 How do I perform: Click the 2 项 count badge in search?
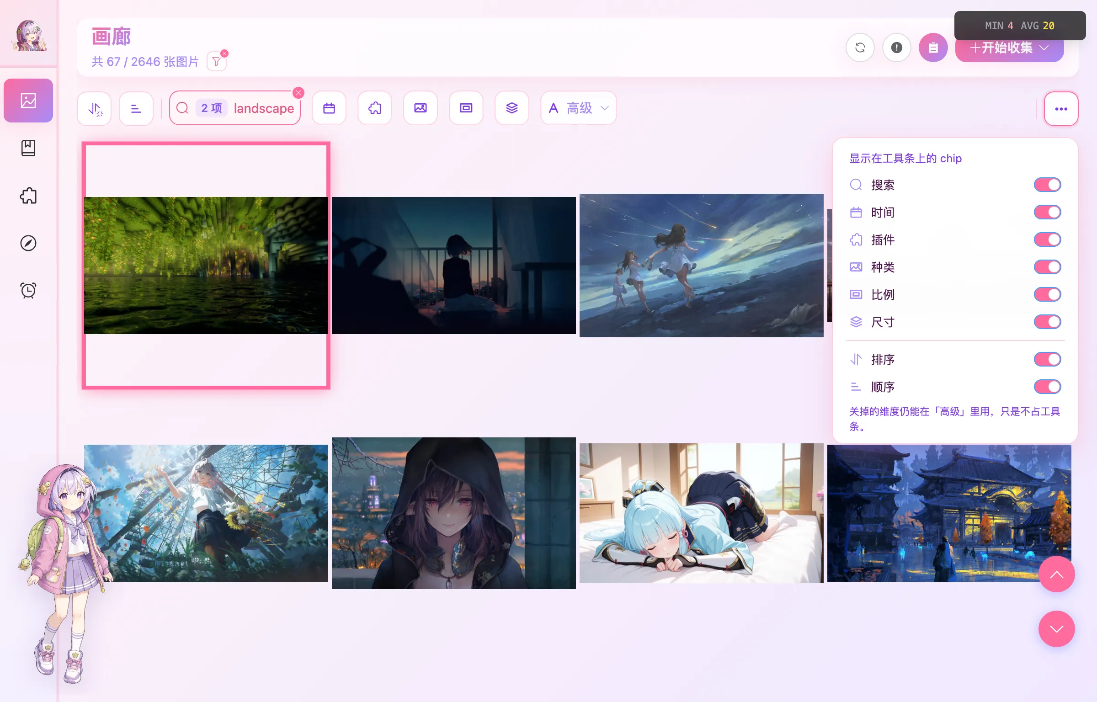coord(212,108)
